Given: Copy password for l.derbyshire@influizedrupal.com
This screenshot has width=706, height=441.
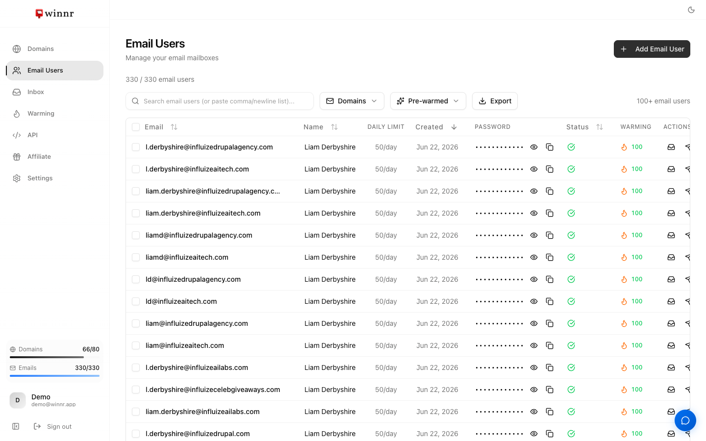Looking at the screenshot, I should (x=550, y=434).
